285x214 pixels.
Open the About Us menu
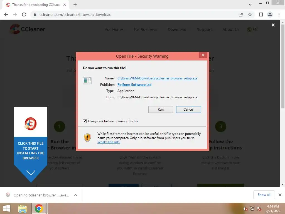click(x=231, y=30)
